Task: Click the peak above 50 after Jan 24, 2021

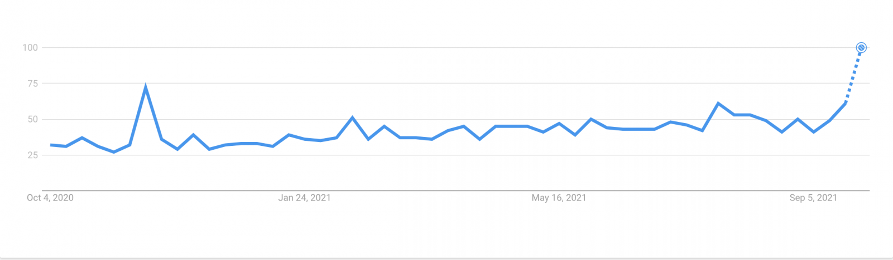Action: pyautogui.click(x=352, y=117)
